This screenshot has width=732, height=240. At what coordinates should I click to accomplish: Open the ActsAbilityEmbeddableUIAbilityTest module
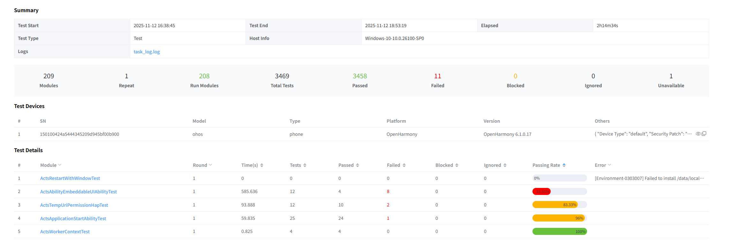point(78,192)
